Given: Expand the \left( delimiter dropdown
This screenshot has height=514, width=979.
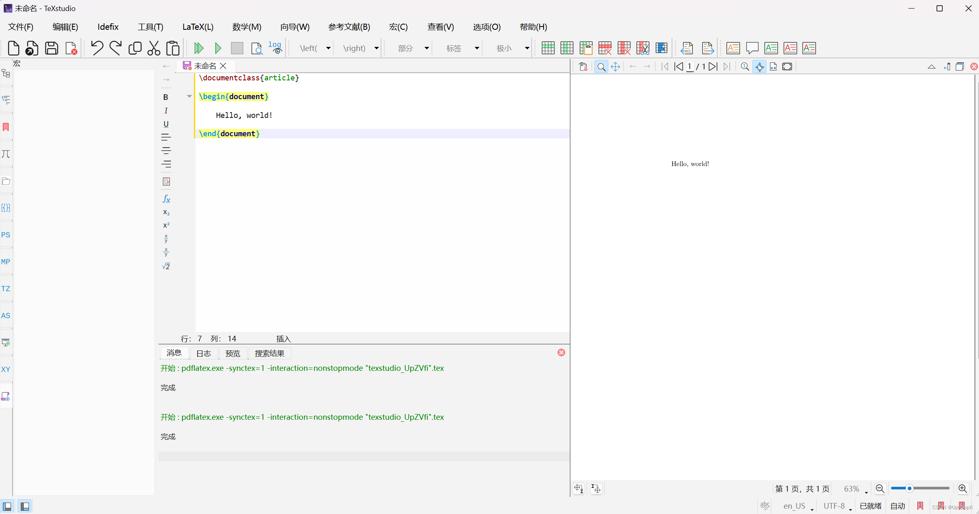Looking at the screenshot, I should point(328,48).
